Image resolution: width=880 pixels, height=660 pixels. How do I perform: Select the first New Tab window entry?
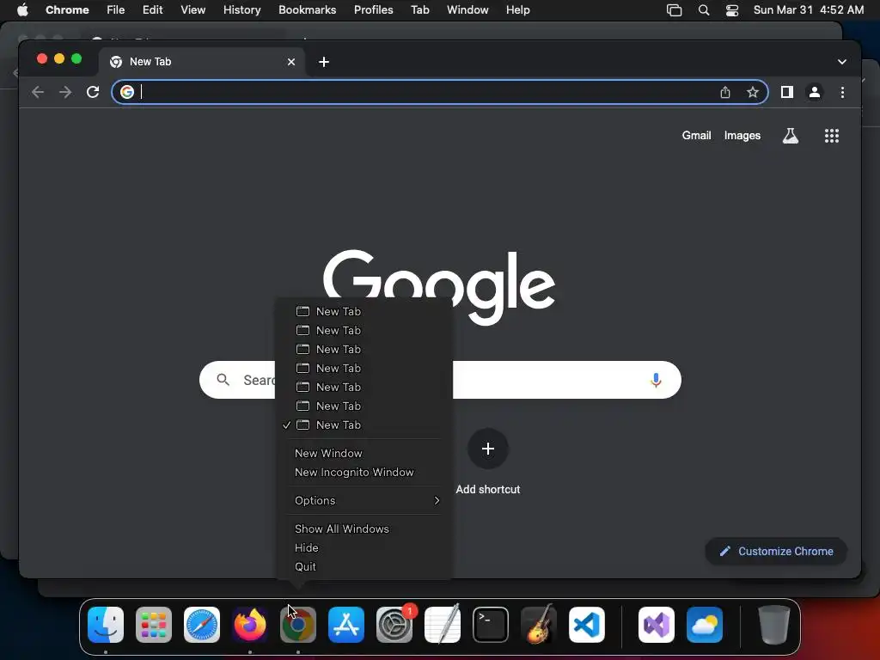[364, 311]
